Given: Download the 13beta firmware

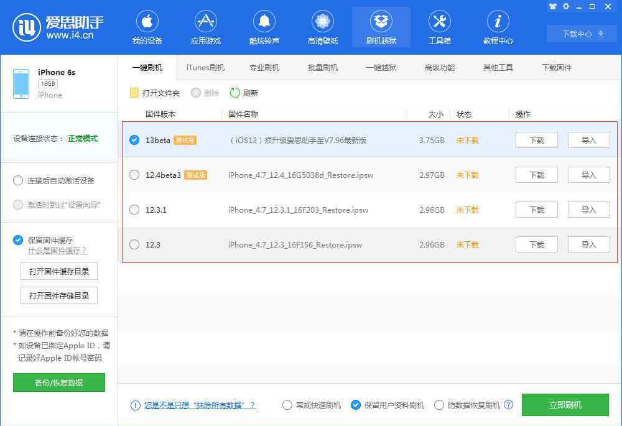Looking at the screenshot, I should point(537,140).
